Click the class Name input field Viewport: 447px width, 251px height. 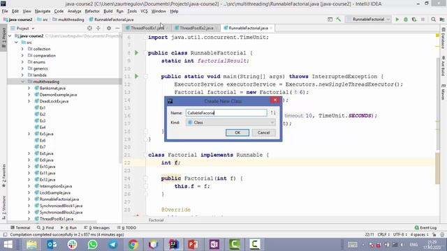pos(226,113)
